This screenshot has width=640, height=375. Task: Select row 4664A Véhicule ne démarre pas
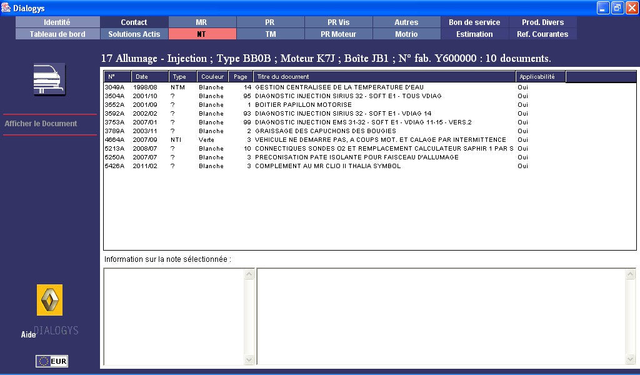coord(370,140)
